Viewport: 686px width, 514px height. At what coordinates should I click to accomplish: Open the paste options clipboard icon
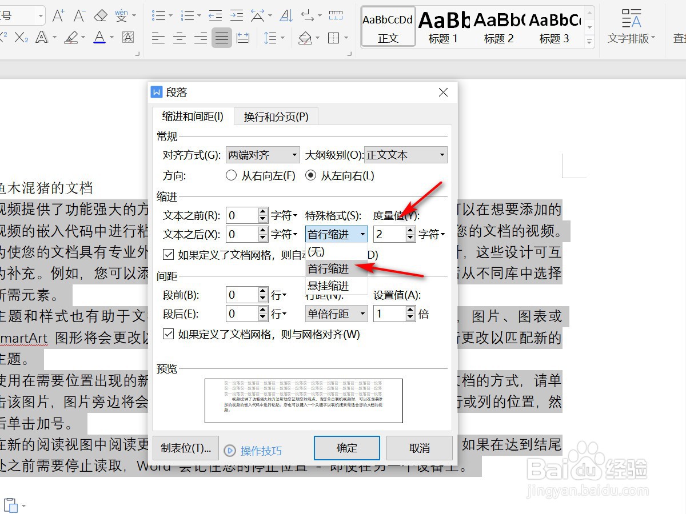point(11,505)
